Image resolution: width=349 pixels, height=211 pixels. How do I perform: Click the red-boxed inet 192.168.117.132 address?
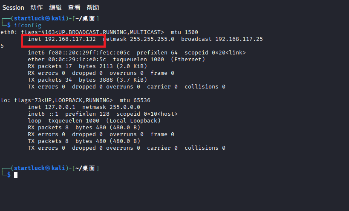coord(62,39)
